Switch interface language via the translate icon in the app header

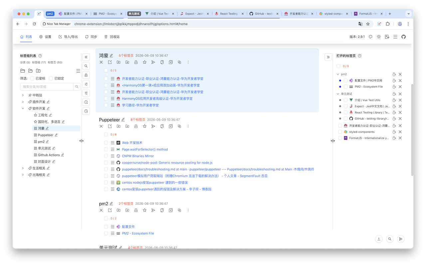point(387,37)
